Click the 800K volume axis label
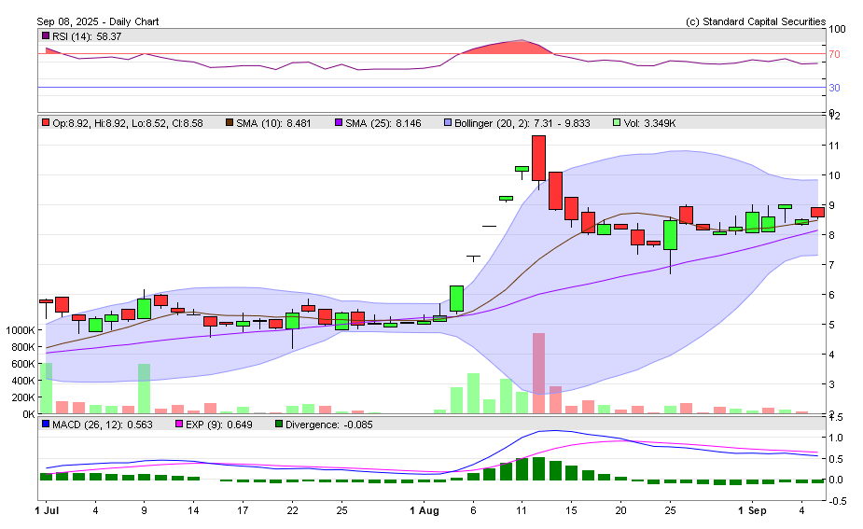Viewport: 863px width, 529px height. point(22,347)
